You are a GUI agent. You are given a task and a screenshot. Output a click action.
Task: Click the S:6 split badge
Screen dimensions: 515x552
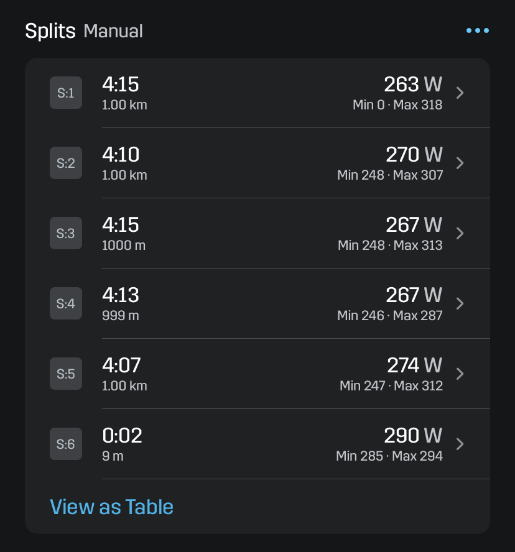pos(66,444)
